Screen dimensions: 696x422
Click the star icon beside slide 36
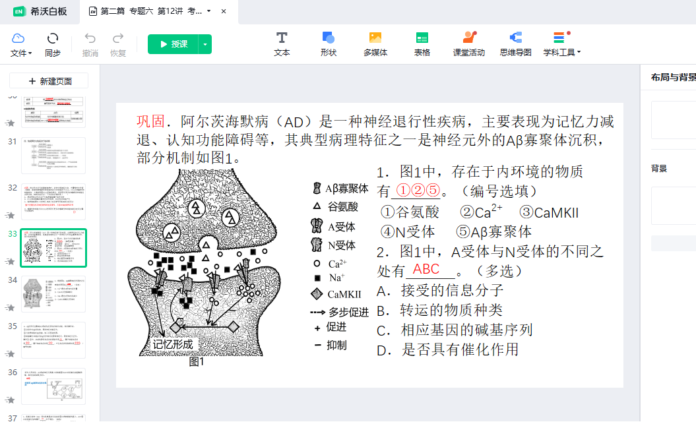pyautogui.click(x=10, y=400)
